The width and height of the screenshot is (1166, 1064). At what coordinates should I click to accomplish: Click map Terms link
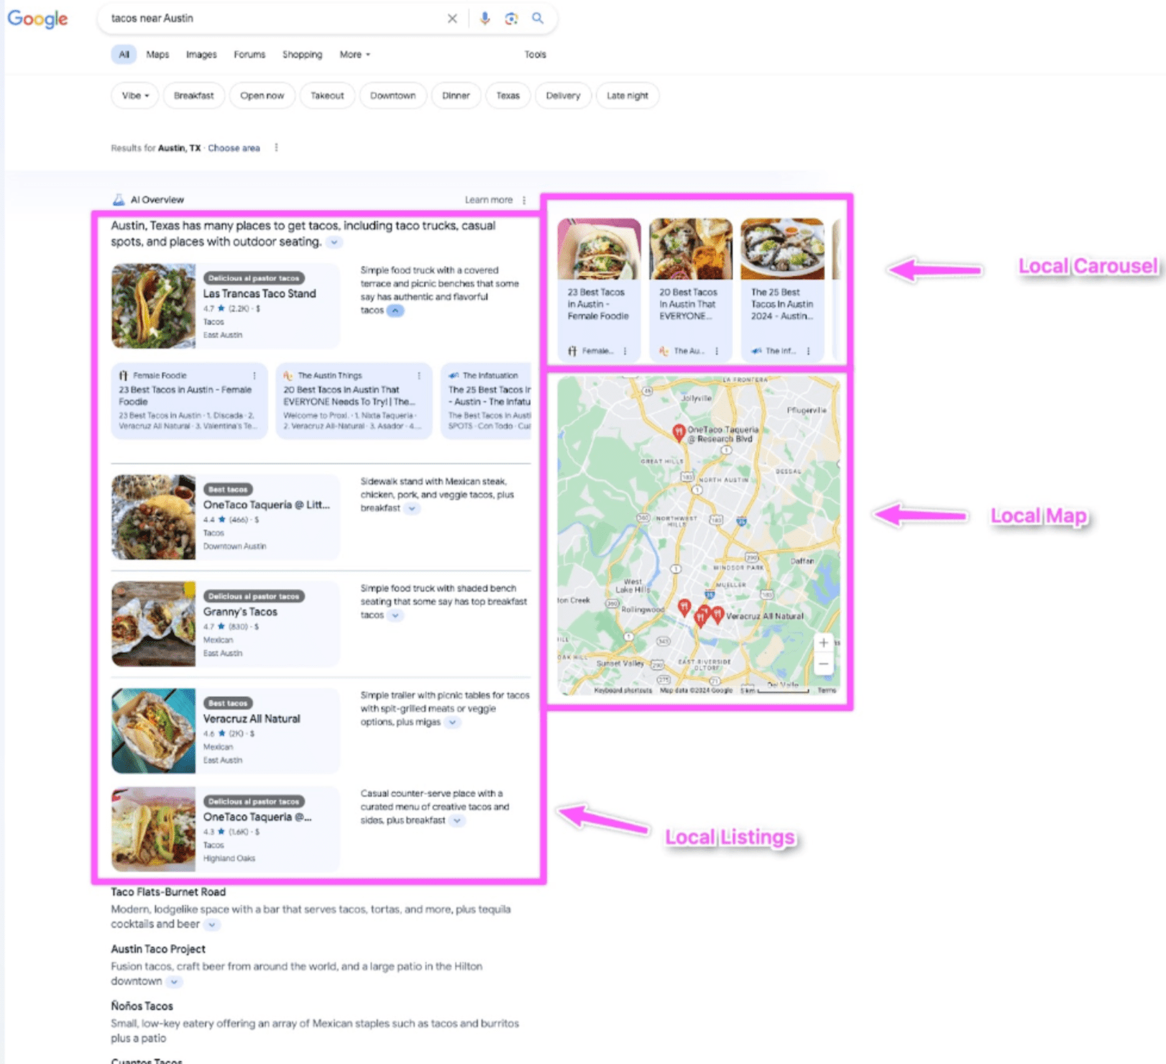[827, 690]
